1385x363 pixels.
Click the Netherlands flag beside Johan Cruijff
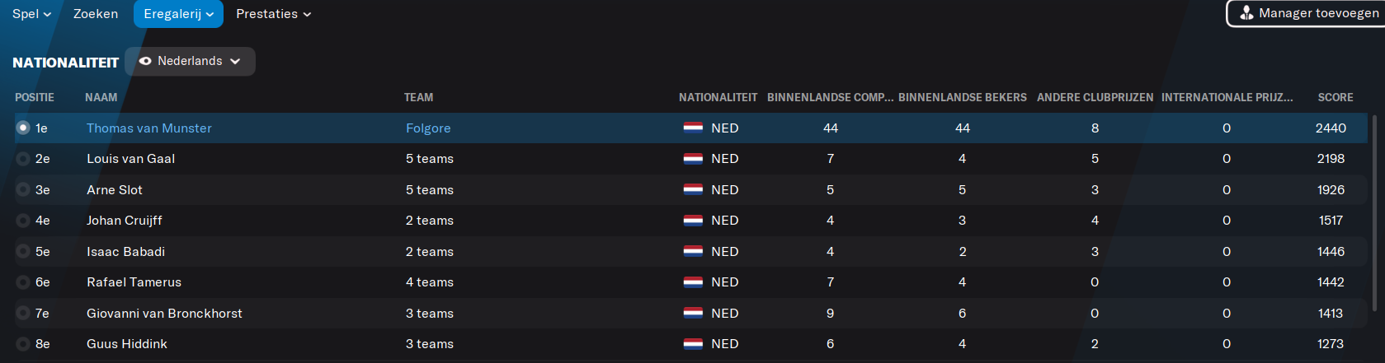693,221
